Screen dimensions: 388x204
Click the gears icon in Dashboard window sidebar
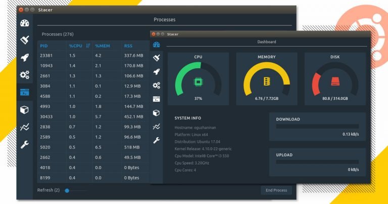click(x=157, y=85)
